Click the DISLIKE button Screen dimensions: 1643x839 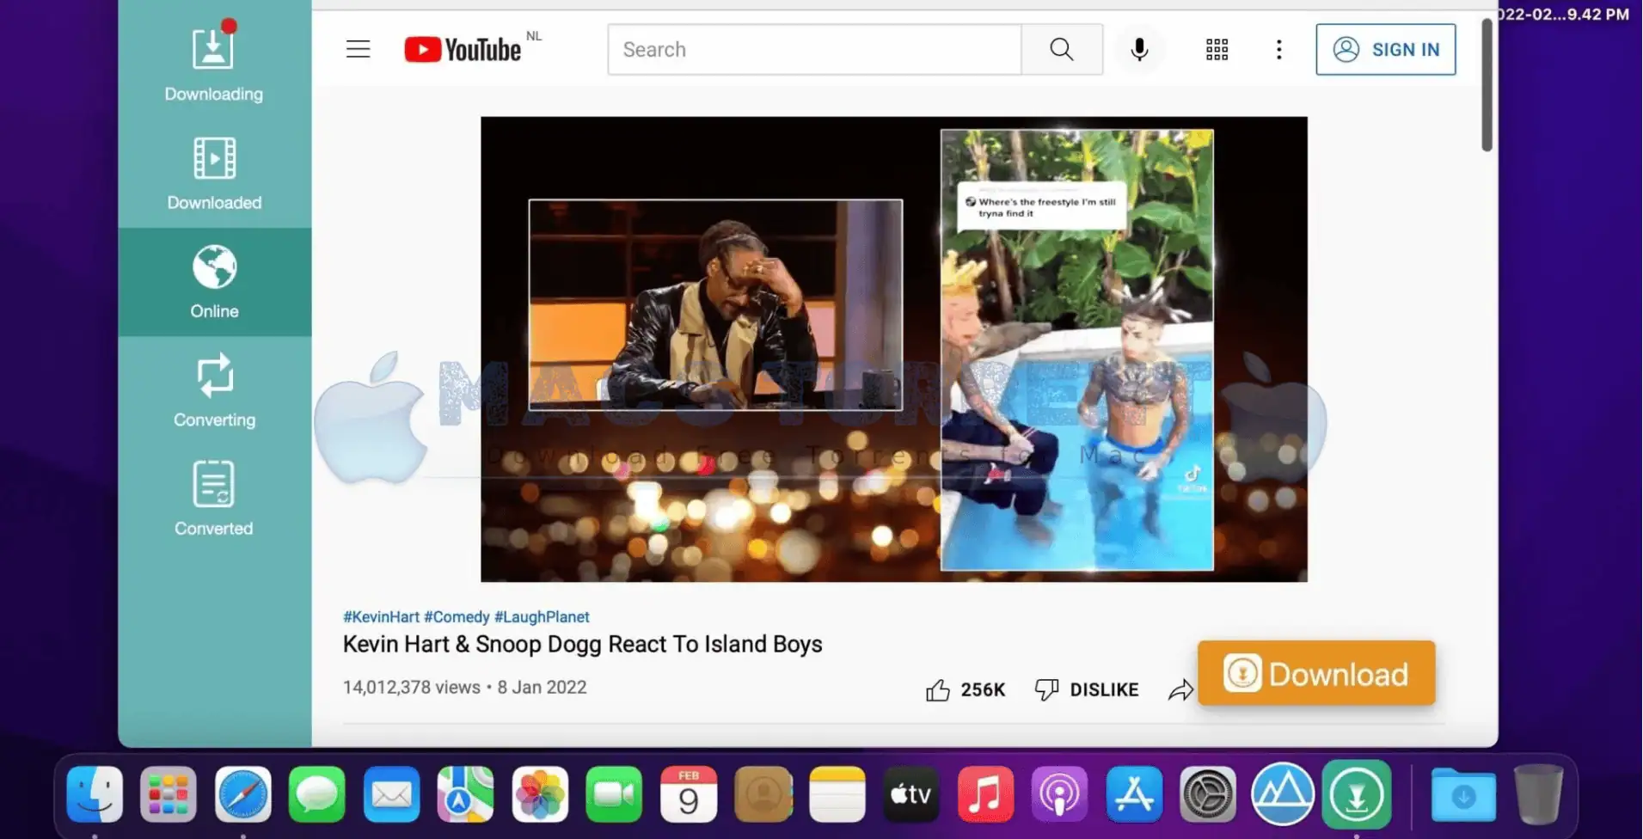(x=1087, y=689)
